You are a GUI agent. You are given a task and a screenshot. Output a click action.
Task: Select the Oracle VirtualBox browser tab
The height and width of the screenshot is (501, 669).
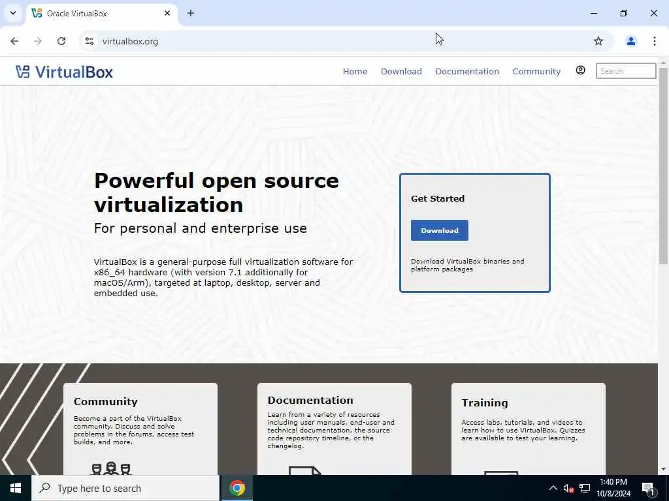tap(103, 13)
